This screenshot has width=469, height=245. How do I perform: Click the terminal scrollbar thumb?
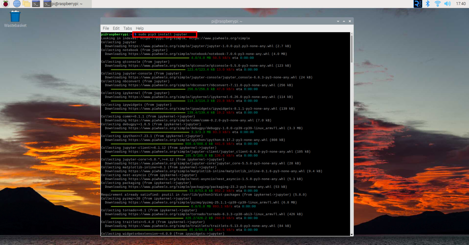[352, 49]
